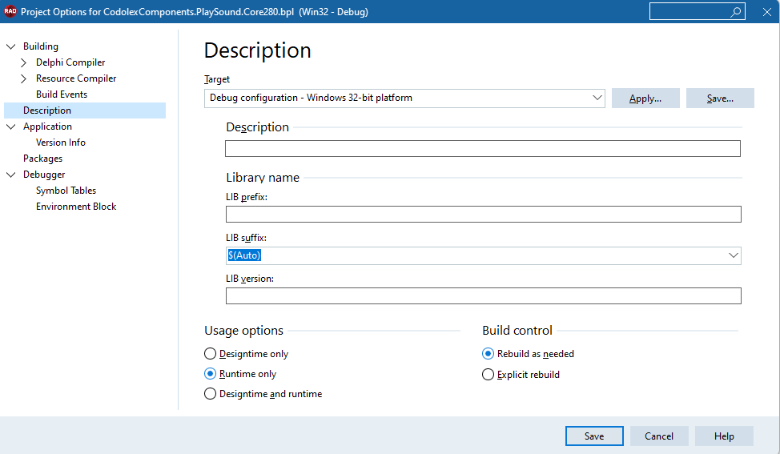Click the Save... button beside Target
780x454 pixels.
click(720, 98)
